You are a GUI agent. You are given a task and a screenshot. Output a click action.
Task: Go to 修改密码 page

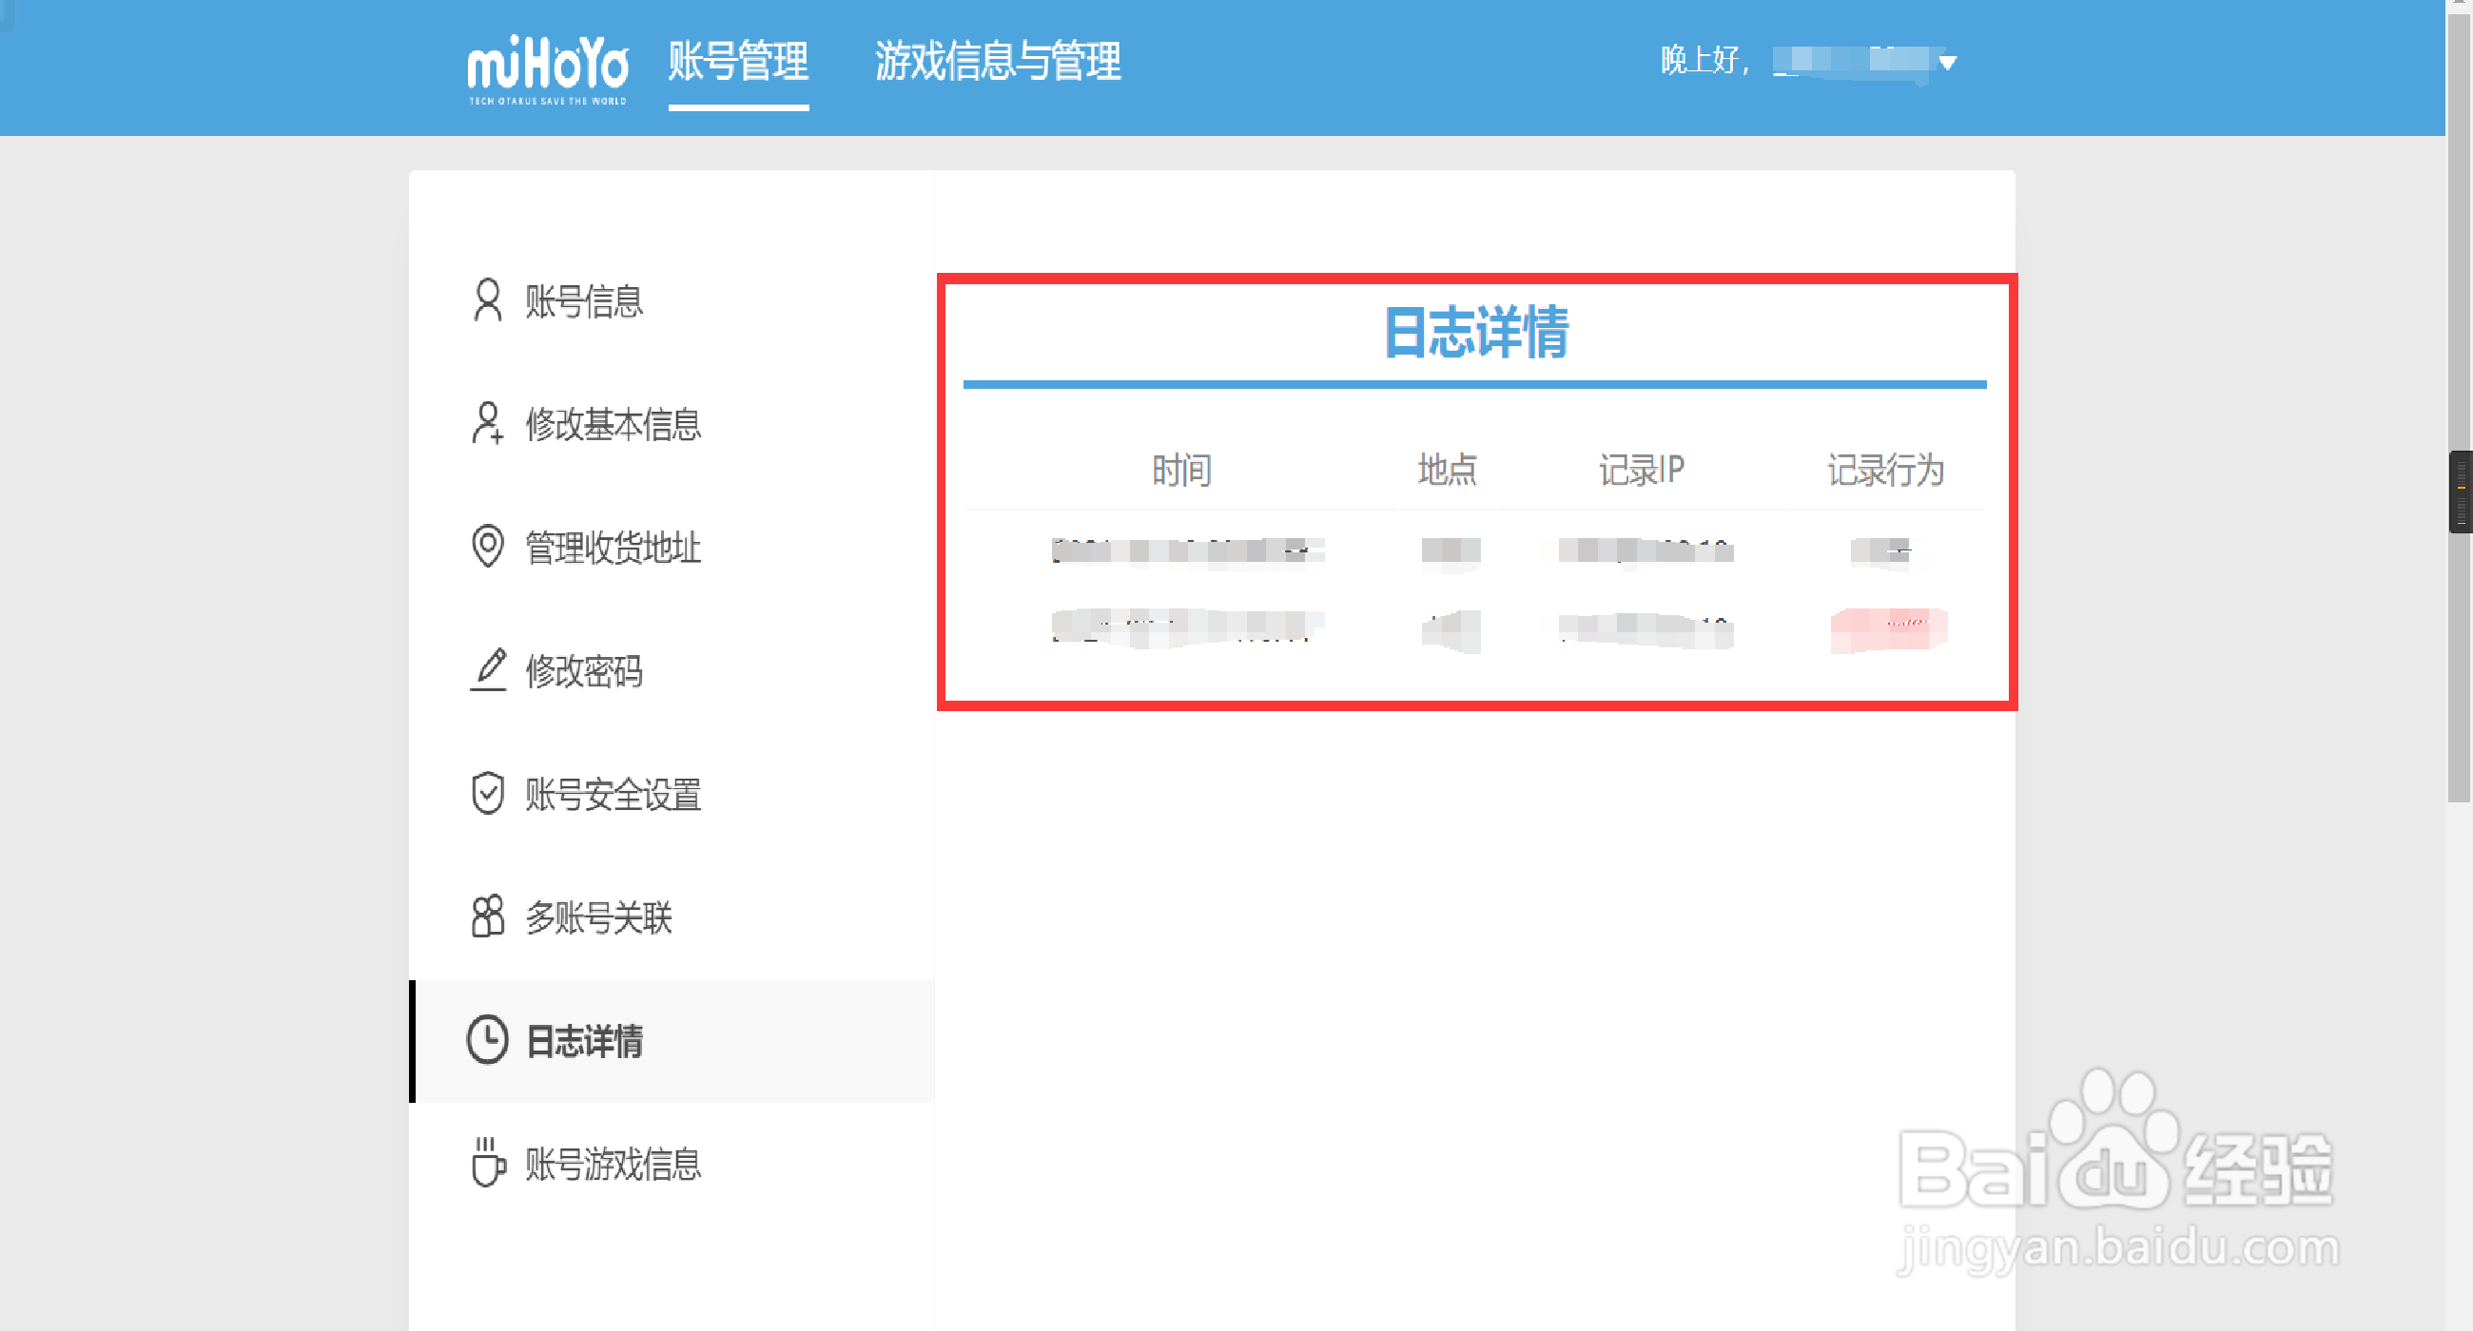[584, 671]
